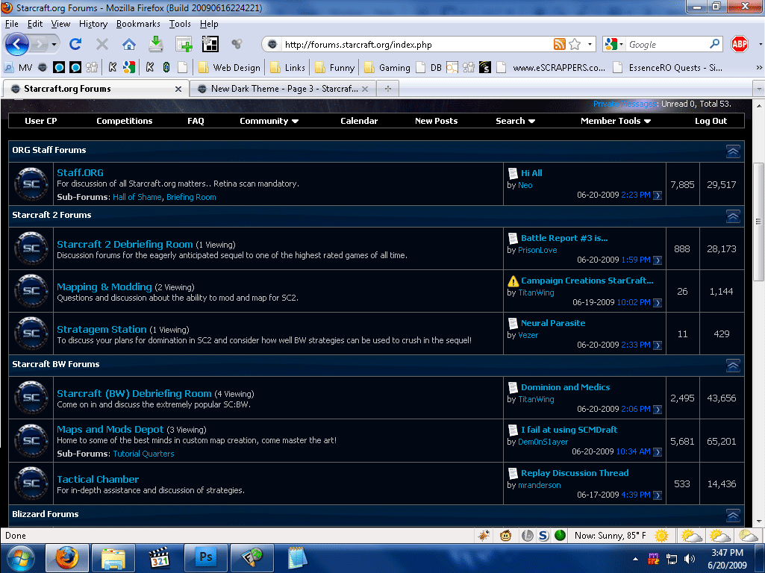Go to last post in Hi All thread
The width and height of the screenshot is (765, 573).
[x=658, y=195]
